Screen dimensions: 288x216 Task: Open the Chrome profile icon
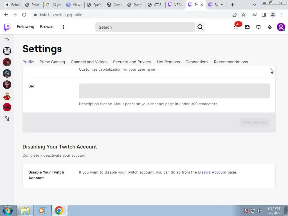tap(273, 15)
